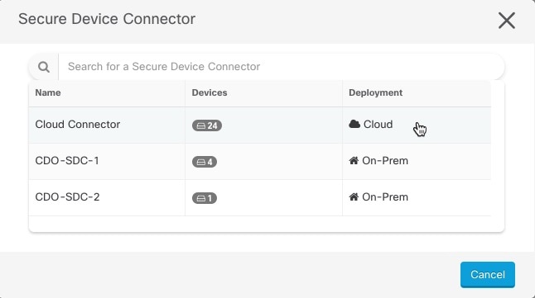This screenshot has height=298, width=535.
Task: Click On-Prem label in CDO-SDC-1 row
Action: click(x=385, y=161)
